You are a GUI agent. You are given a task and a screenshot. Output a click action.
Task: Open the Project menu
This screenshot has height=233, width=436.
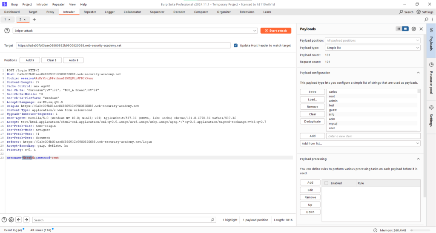[27, 4]
